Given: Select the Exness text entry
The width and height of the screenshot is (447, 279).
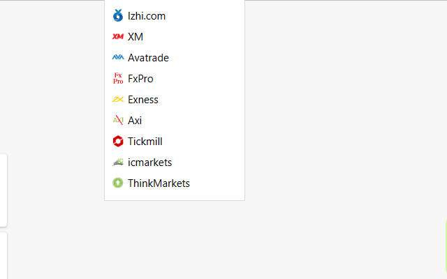Looking at the screenshot, I should click(143, 100).
